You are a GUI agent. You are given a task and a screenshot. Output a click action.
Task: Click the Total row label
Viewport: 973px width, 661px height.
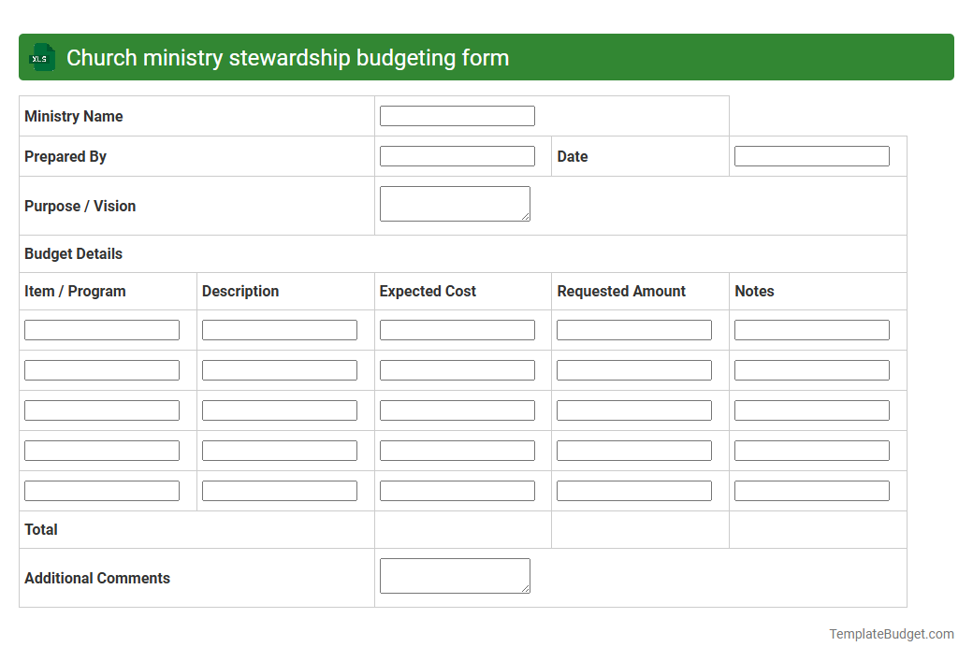[40, 529]
